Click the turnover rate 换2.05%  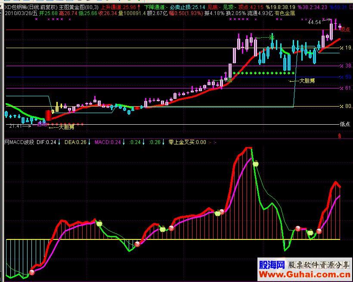pyautogui.click(x=236, y=13)
